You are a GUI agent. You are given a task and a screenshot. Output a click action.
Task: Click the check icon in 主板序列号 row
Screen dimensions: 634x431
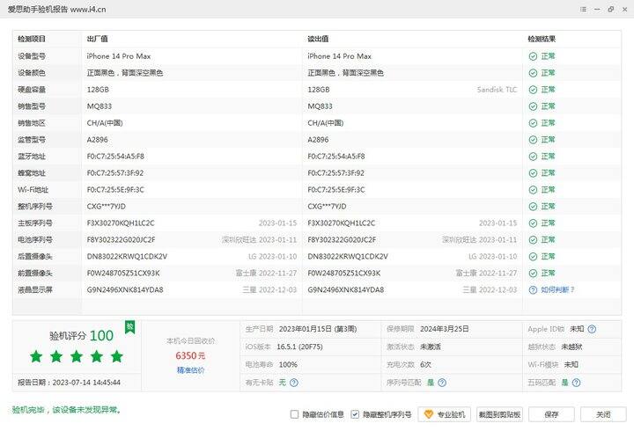click(x=533, y=223)
